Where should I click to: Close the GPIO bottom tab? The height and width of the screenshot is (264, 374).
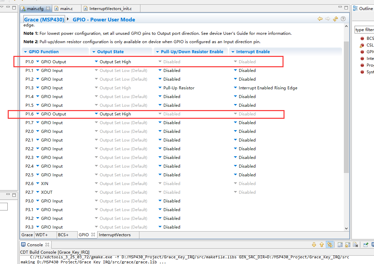tap(93, 235)
